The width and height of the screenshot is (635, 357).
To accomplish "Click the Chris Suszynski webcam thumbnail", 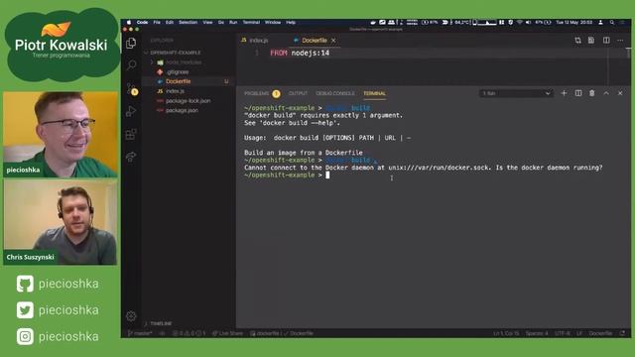I will tap(61, 222).
